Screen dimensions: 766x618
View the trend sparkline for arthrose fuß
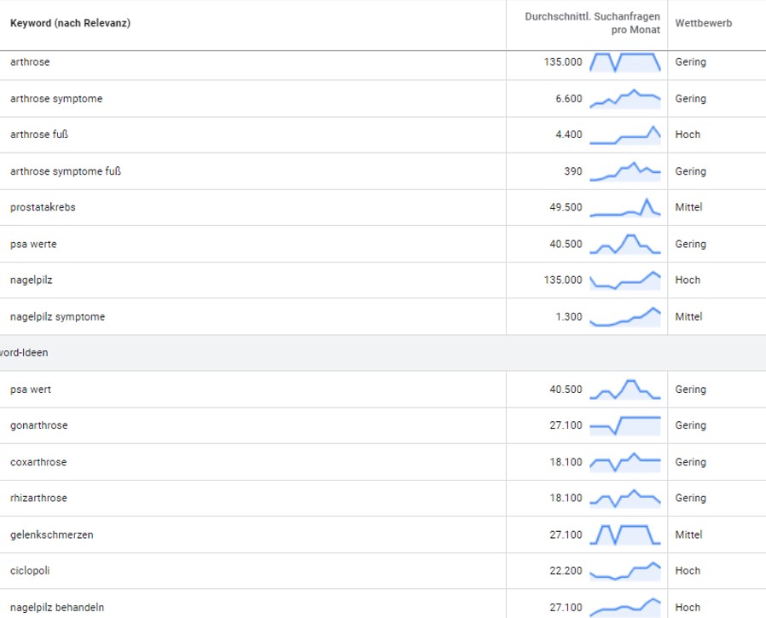point(625,135)
